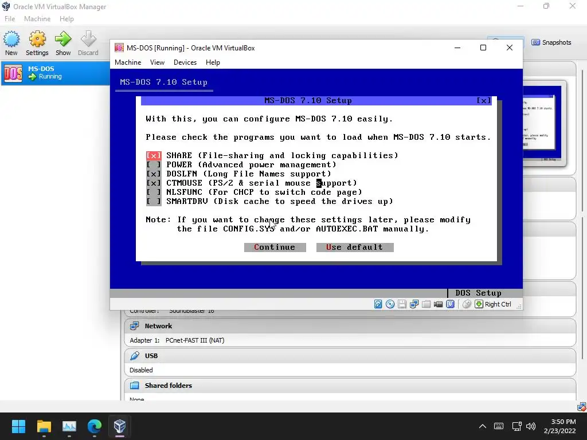Click the Shared folders section title link
The image size is (587, 440).
tap(169, 386)
